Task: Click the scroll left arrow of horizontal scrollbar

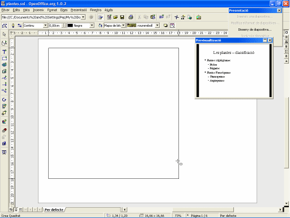Action: tap(125, 209)
